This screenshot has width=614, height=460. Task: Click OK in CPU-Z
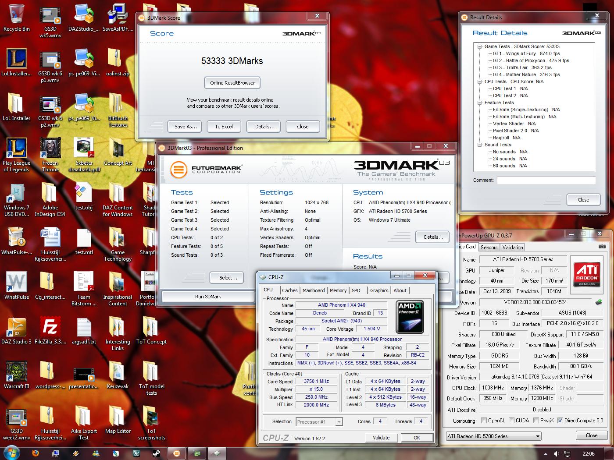tap(417, 438)
